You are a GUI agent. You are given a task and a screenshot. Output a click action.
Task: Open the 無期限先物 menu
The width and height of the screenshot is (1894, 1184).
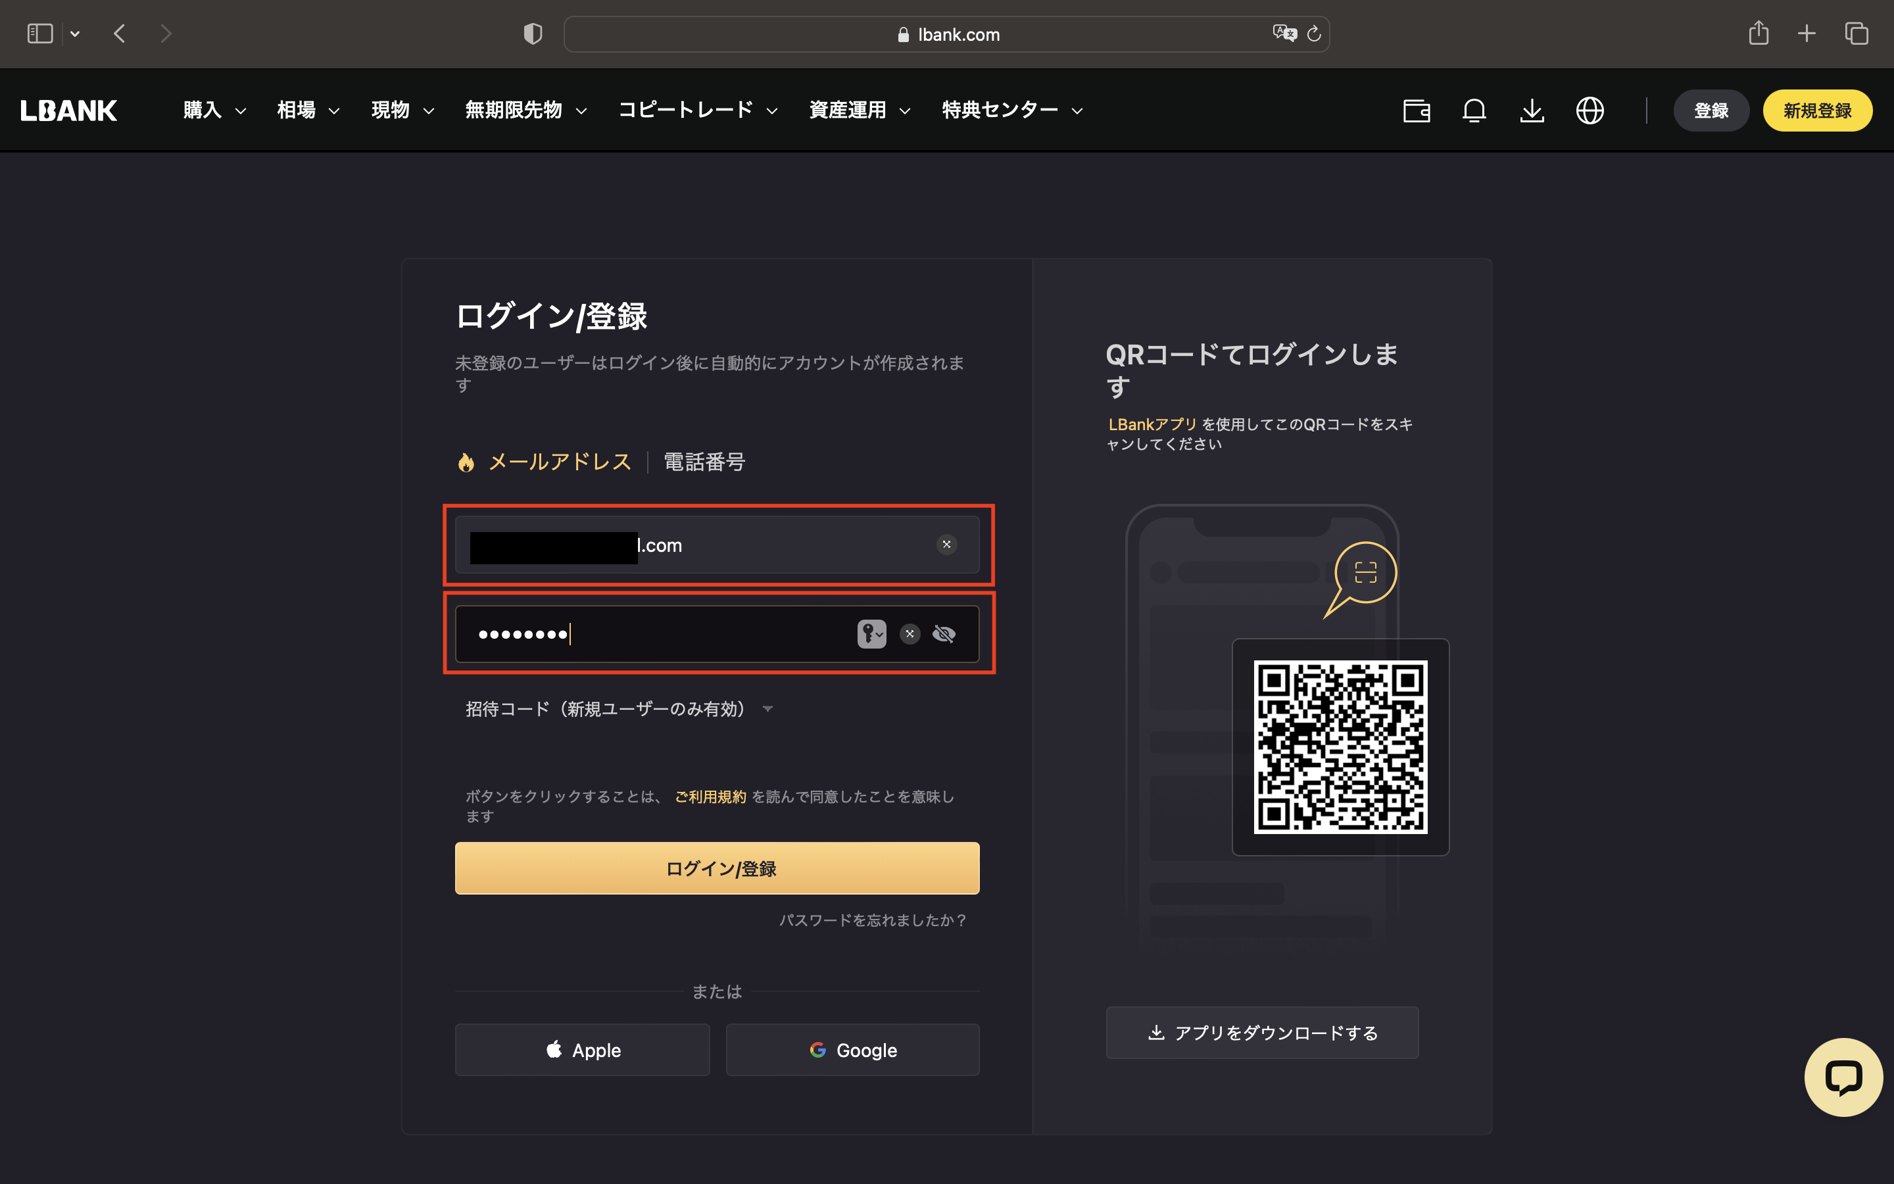tap(514, 110)
